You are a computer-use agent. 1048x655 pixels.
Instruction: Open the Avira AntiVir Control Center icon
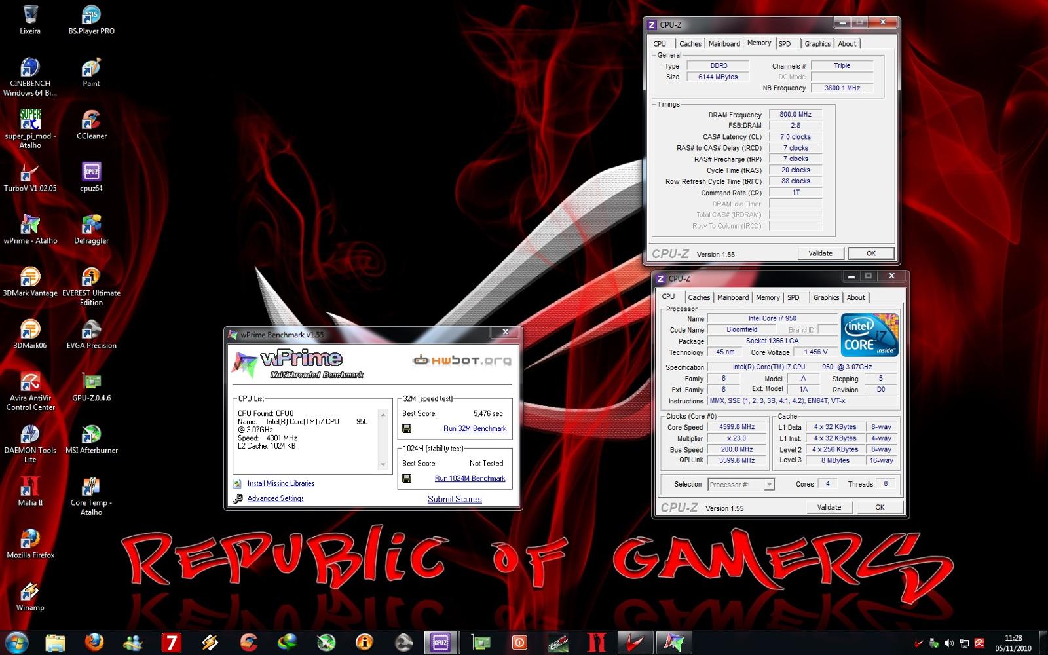coord(30,391)
